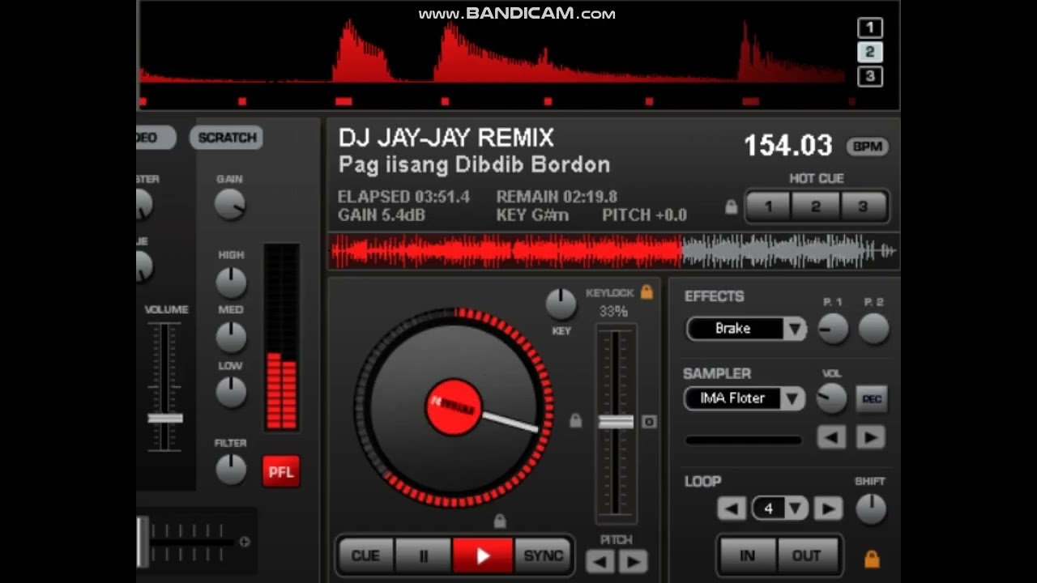Image resolution: width=1037 pixels, height=583 pixels.
Task: Open the SCRATCH panel tab
Action: pyautogui.click(x=227, y=138)
